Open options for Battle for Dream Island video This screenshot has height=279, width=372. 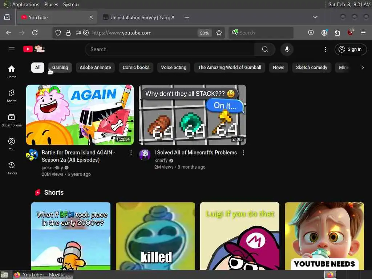point(131,153)
